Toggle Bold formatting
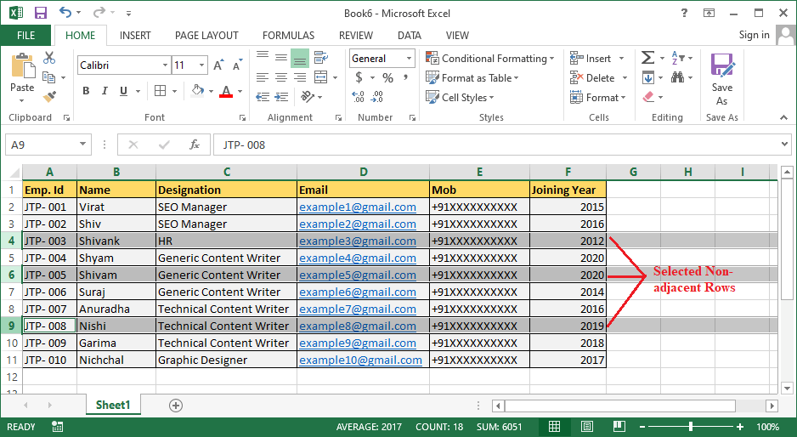Image resolution: width=797 pixels, height=437 pixels. click(86, 91)
